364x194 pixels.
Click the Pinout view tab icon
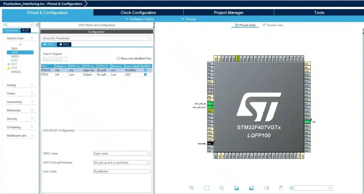(236, 25)
